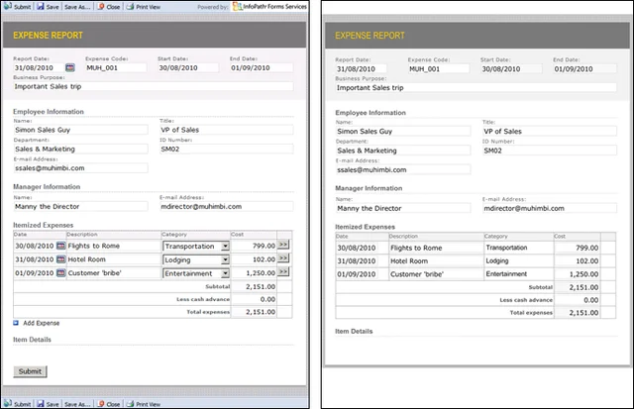Click the >> details button on Lodging row
The width and height of the screenshot is (634, 409).
point(283,257)
